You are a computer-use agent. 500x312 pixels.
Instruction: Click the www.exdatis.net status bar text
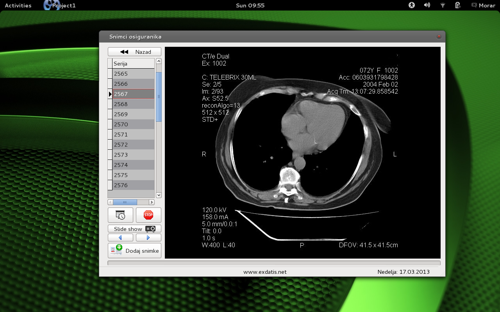point(265,272)
